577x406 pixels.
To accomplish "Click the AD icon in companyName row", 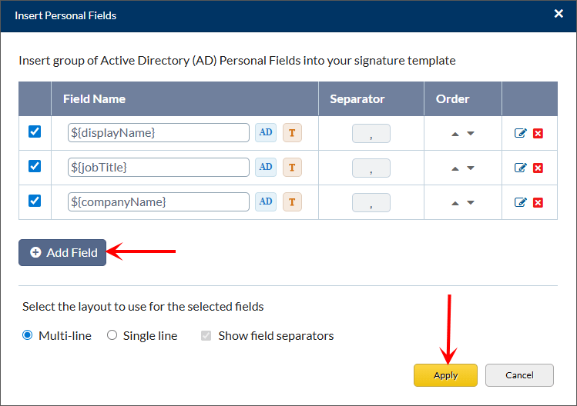I will click(x=265, y=201).
